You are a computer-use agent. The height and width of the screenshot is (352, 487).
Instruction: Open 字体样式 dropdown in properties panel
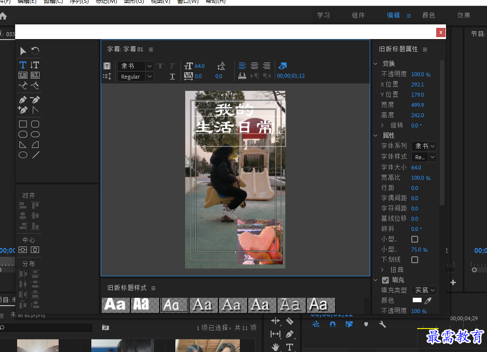coord(424,157)
